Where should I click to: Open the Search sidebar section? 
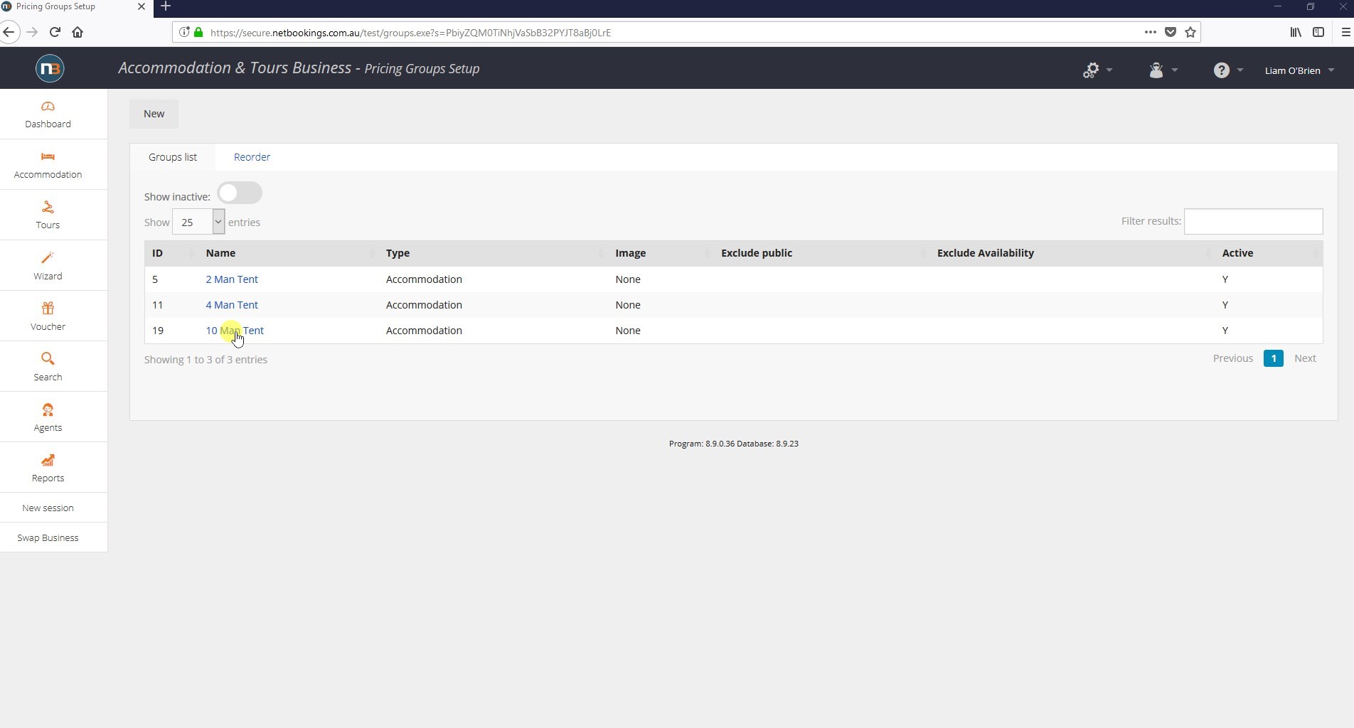tap(48, 367)
